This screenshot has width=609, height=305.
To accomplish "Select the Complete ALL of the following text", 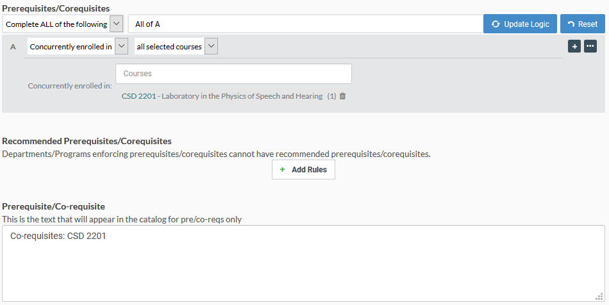I will [56, 24].
